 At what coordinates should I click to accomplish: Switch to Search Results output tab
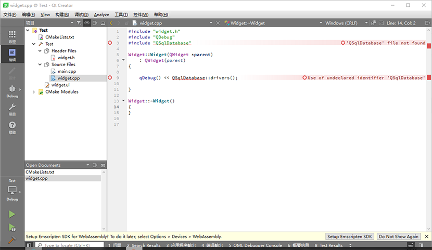pos(143,245)
